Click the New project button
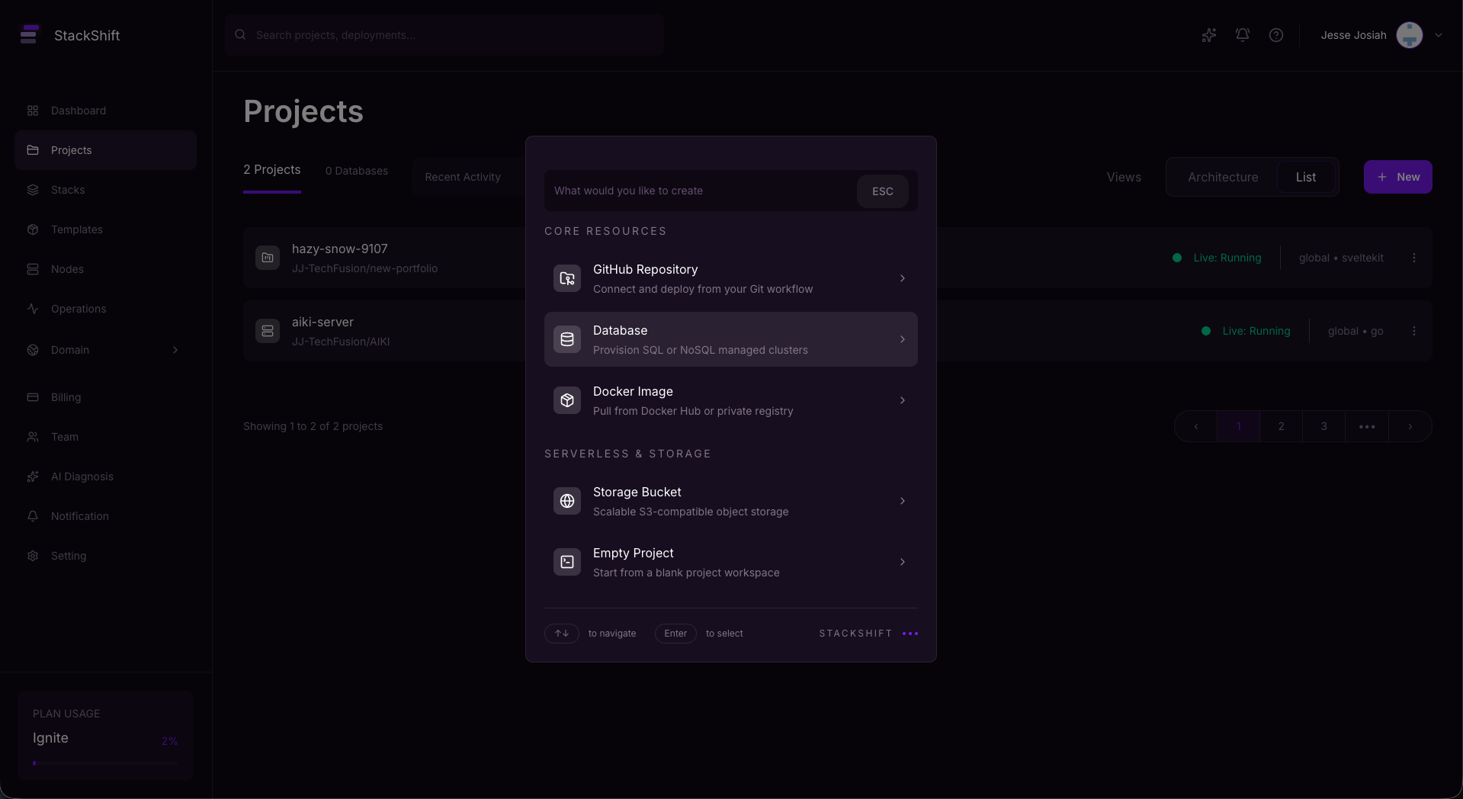Viewport: 1463px width, 799px height. [1398, 176]
